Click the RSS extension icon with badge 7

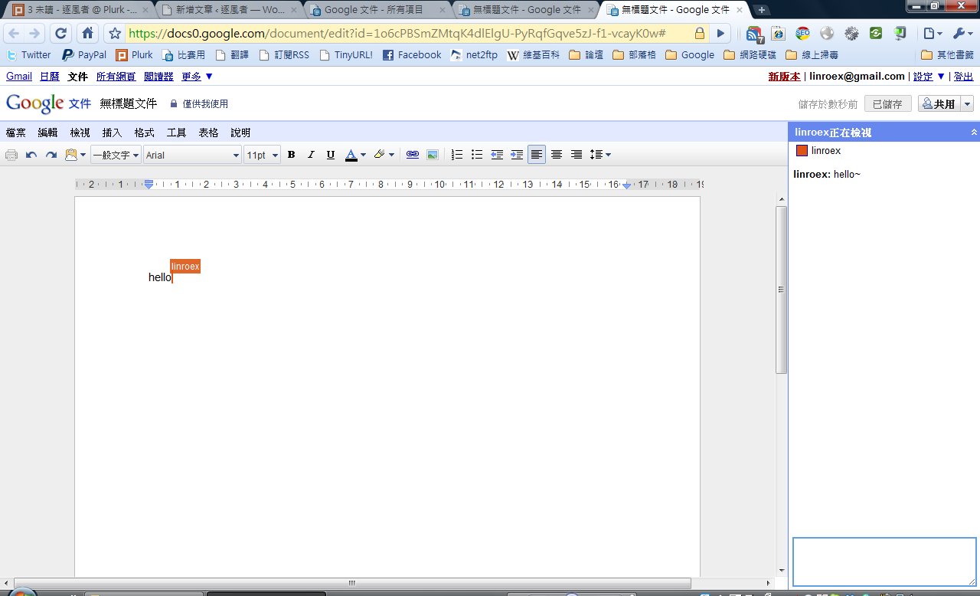pos(754,34)
